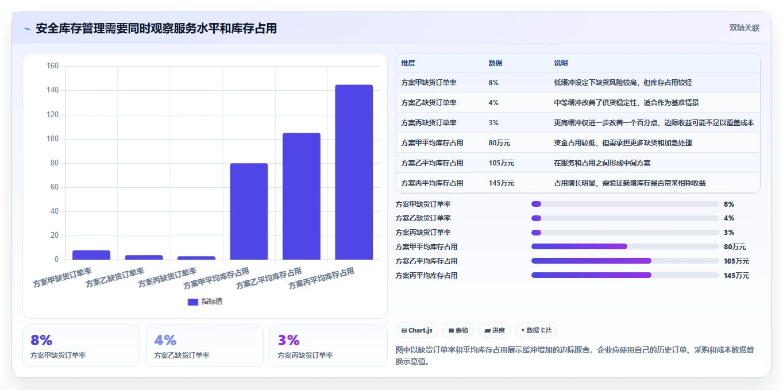The height and width of the screenshot is (390, 783).
Task: Toggle the 指标值 legend swatch
Action: (193, 302)
